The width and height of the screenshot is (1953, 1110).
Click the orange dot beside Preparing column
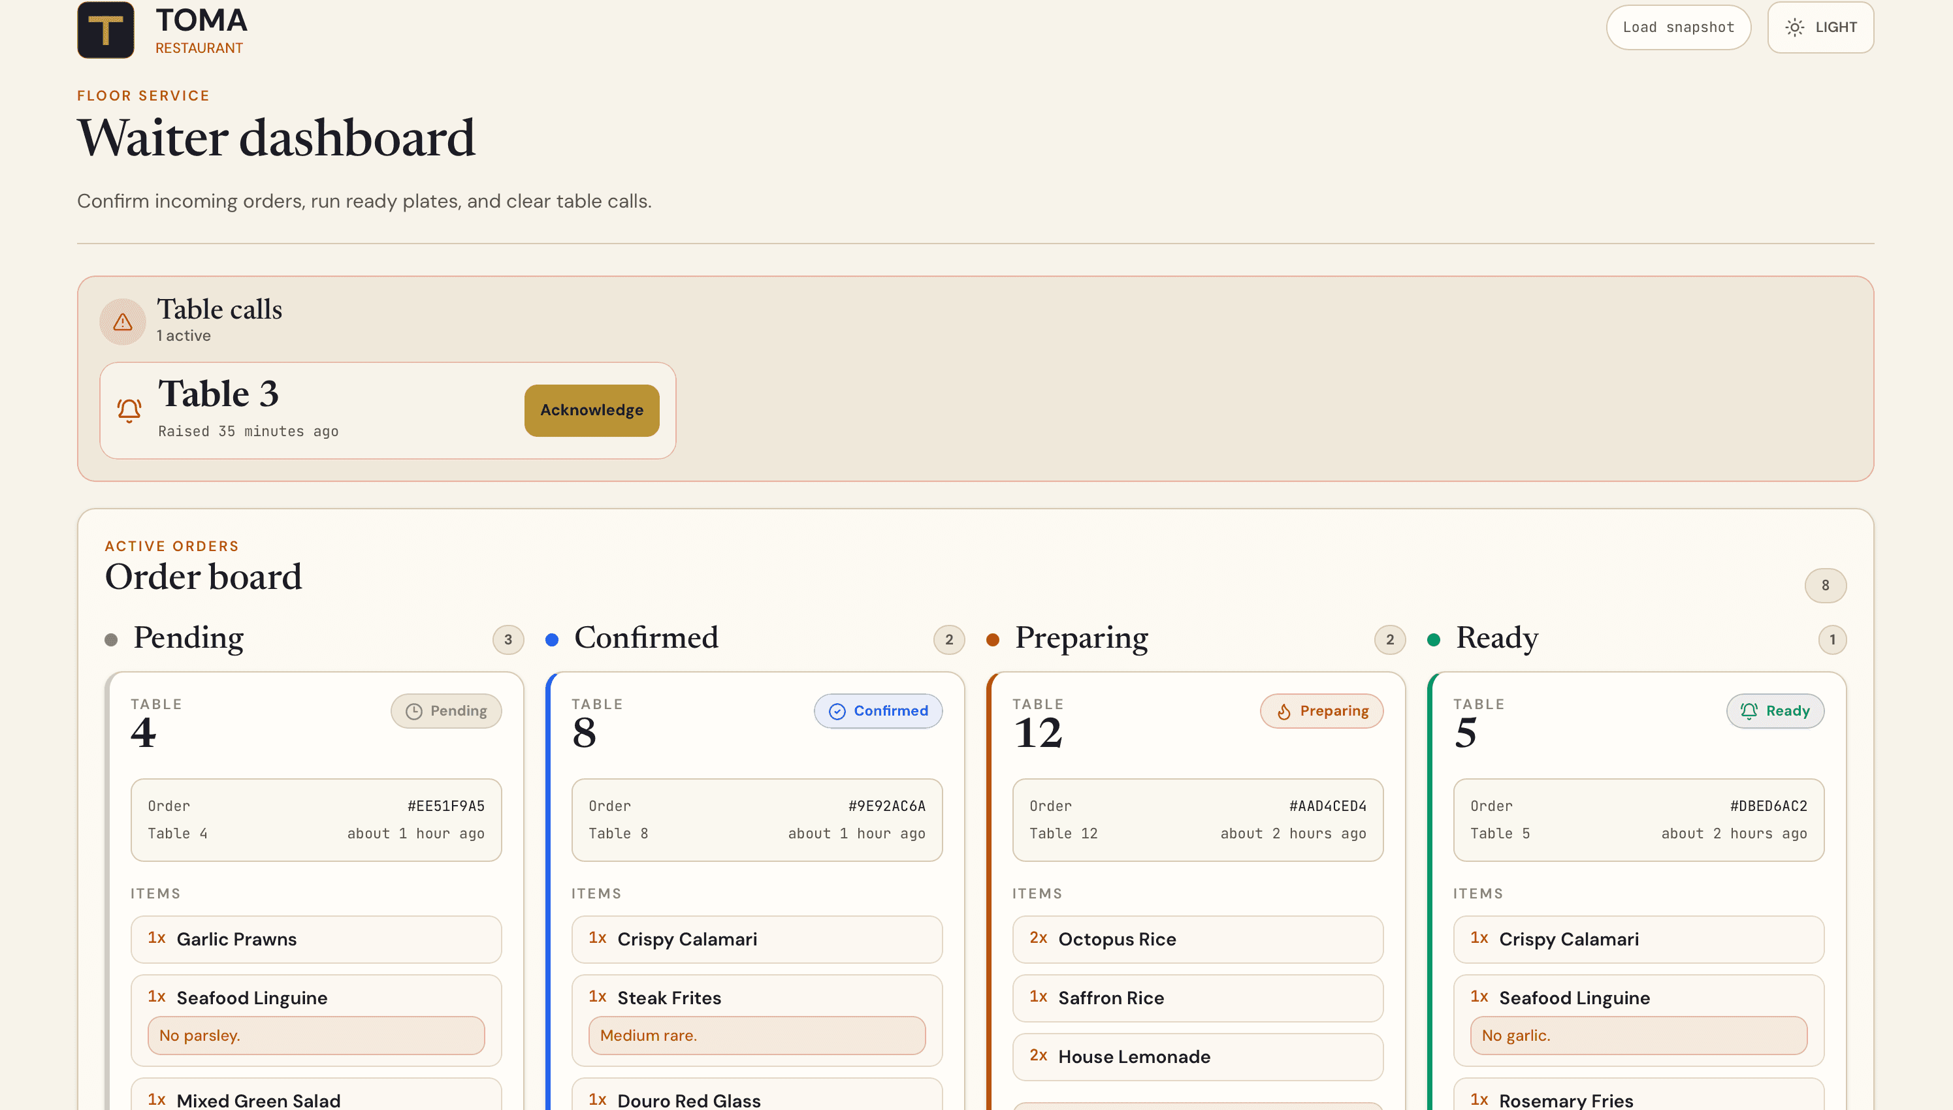[993, 640]
